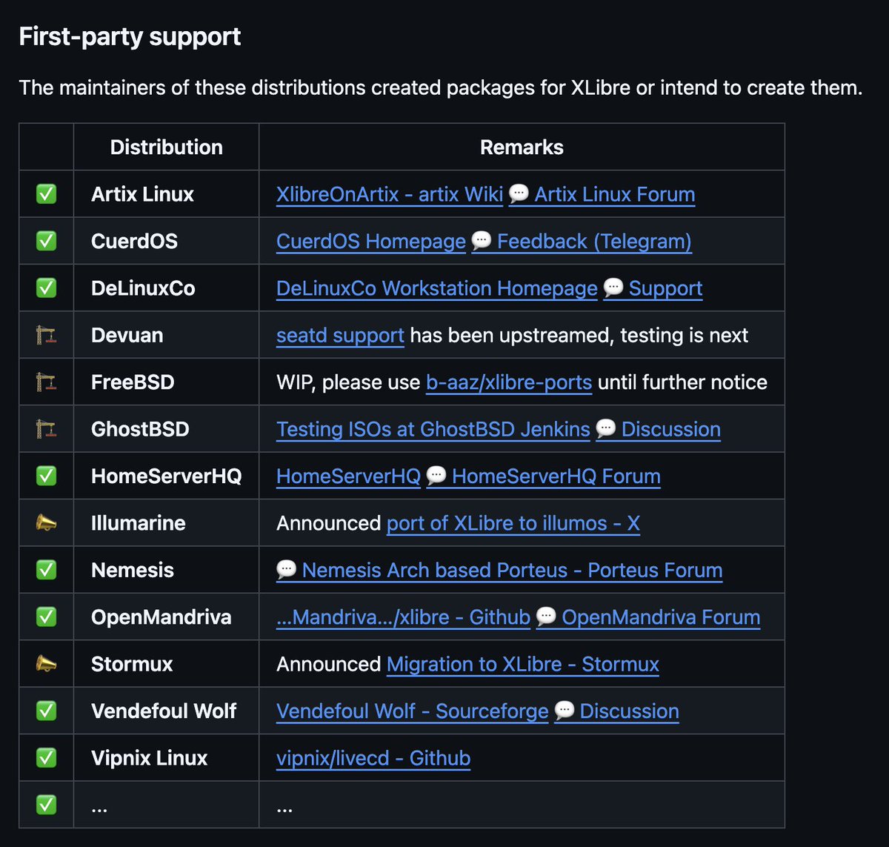Open the vipnix/livecd - Github link
This screenshot has width=889, height=847.
(373, 758)
